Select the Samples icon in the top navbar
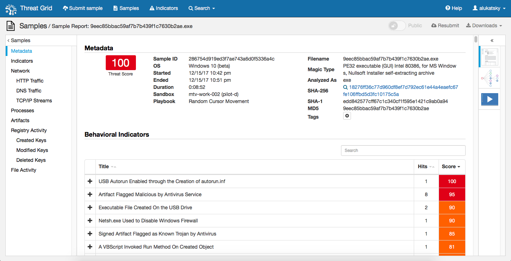Image resolution: width=511 pixels, height=261 pixels. 126,8
